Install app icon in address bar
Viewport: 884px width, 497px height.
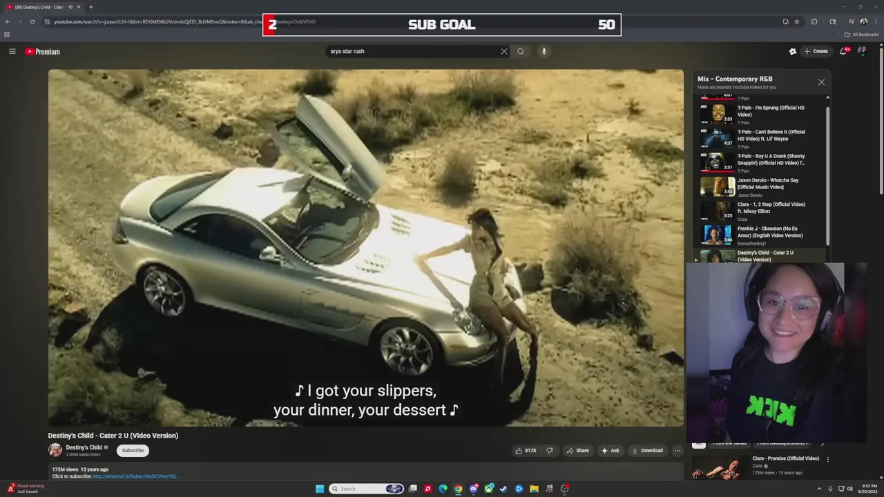pyautogui.click(x=785, y=21)
